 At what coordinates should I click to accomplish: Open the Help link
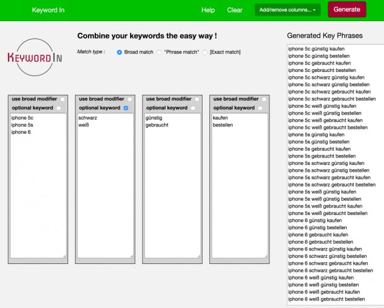pos(208,10)
